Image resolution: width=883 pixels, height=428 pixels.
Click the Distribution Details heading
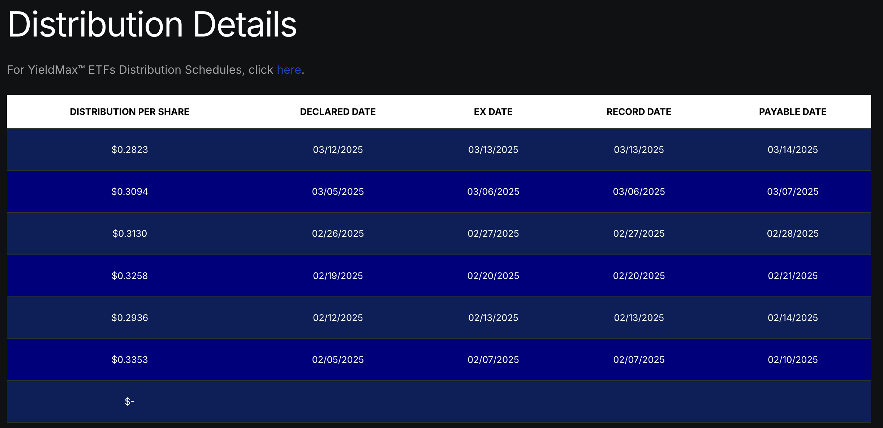coord(152,25)
